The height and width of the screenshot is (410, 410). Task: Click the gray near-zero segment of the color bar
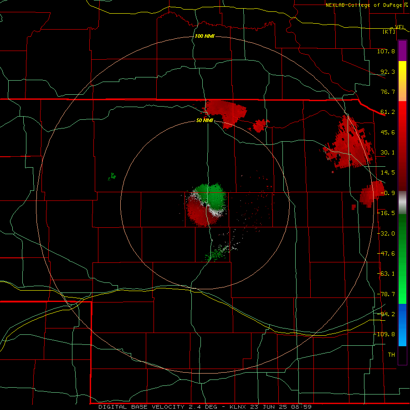pos(402,201)
